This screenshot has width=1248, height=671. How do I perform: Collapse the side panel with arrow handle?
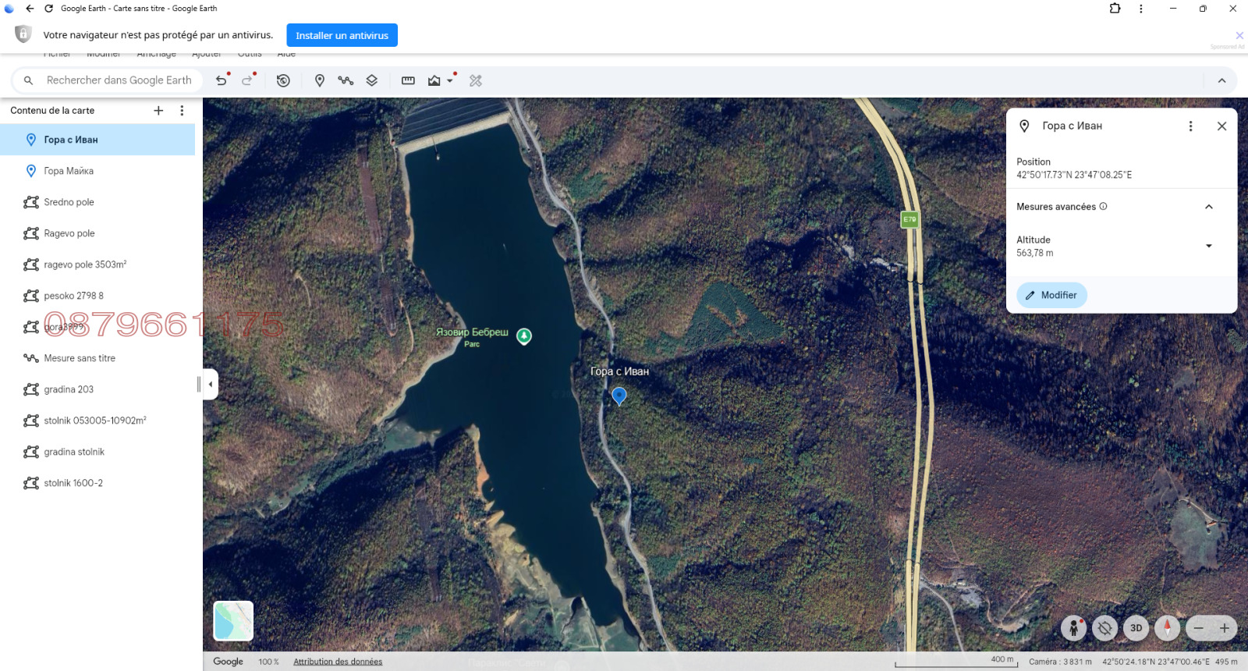pos(210,384)
